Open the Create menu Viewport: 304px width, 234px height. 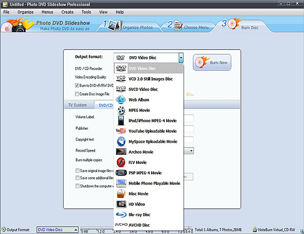[67, 12]
